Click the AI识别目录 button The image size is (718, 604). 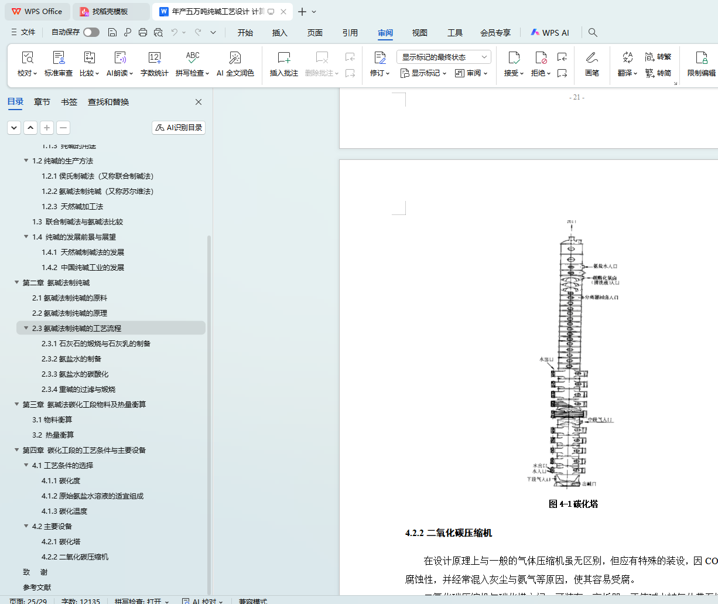pyautogui.click(x=179, y=128)
